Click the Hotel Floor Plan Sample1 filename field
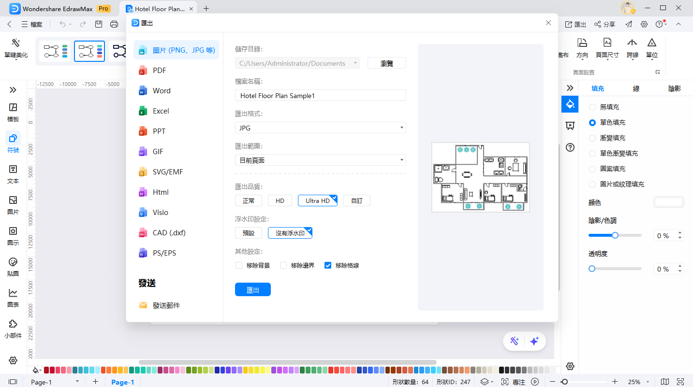Viewport: 693px width, 387px height. tap(320, 95)
